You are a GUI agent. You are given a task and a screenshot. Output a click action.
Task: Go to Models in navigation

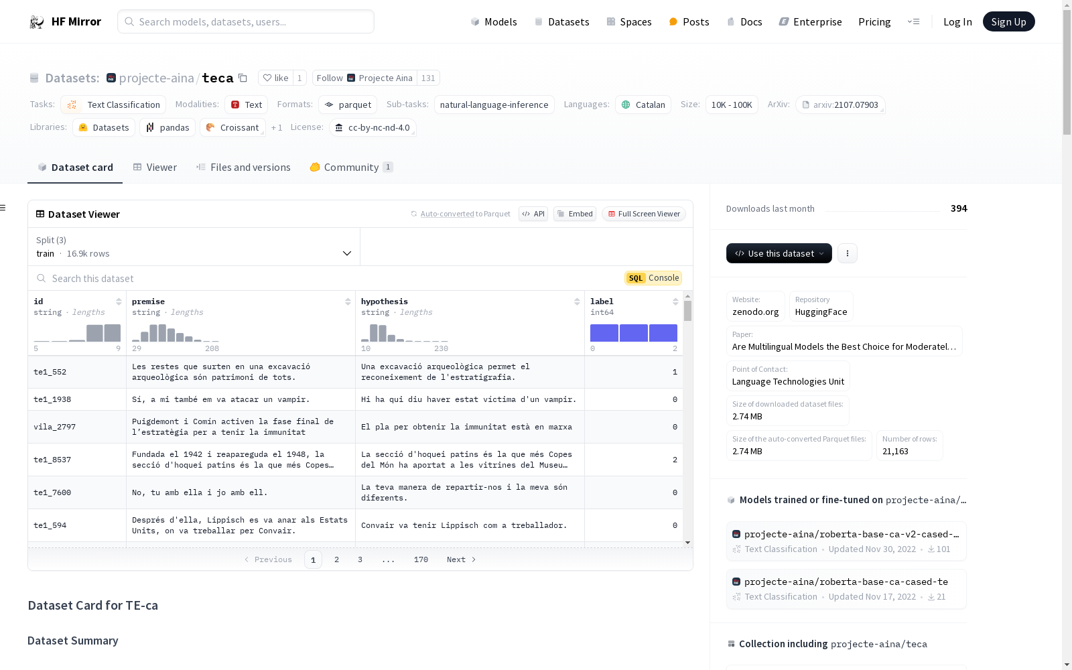pyautogui.click(x=494, y=22)
